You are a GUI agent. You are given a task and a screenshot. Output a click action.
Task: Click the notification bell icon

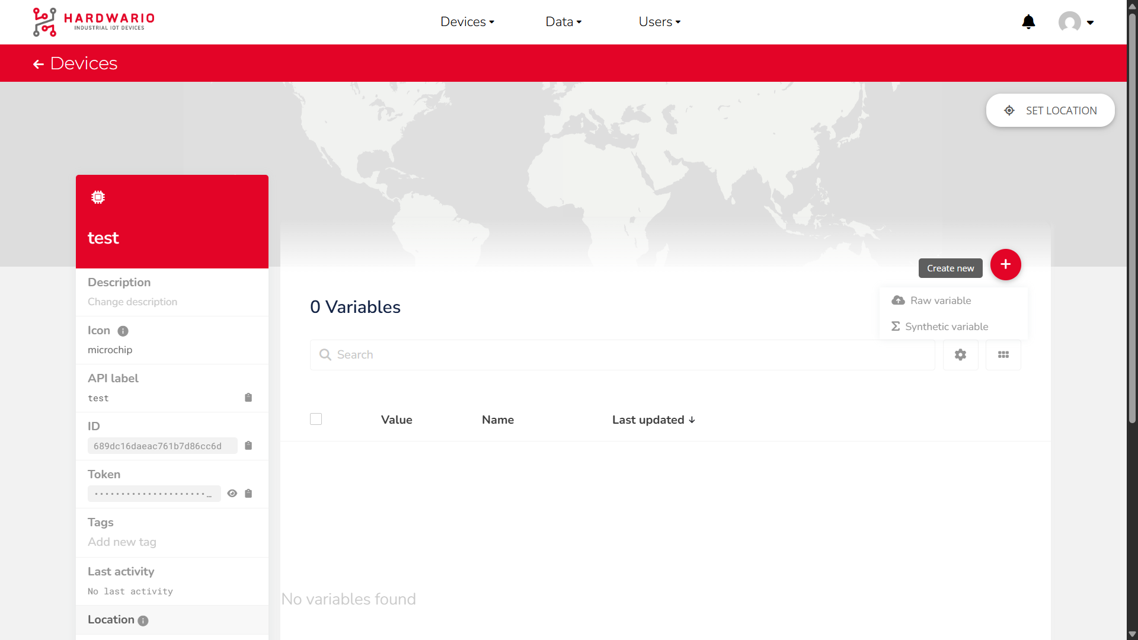(1028, 22)
